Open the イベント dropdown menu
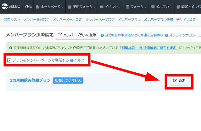This screenshot has height=131, width=201. (110, 7)
